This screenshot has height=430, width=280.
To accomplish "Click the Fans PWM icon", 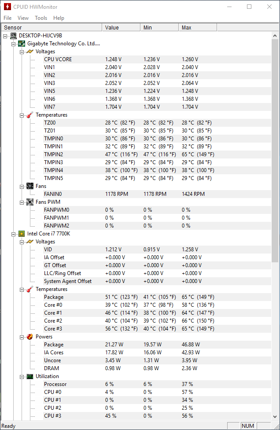I will (x=29, y=202).
